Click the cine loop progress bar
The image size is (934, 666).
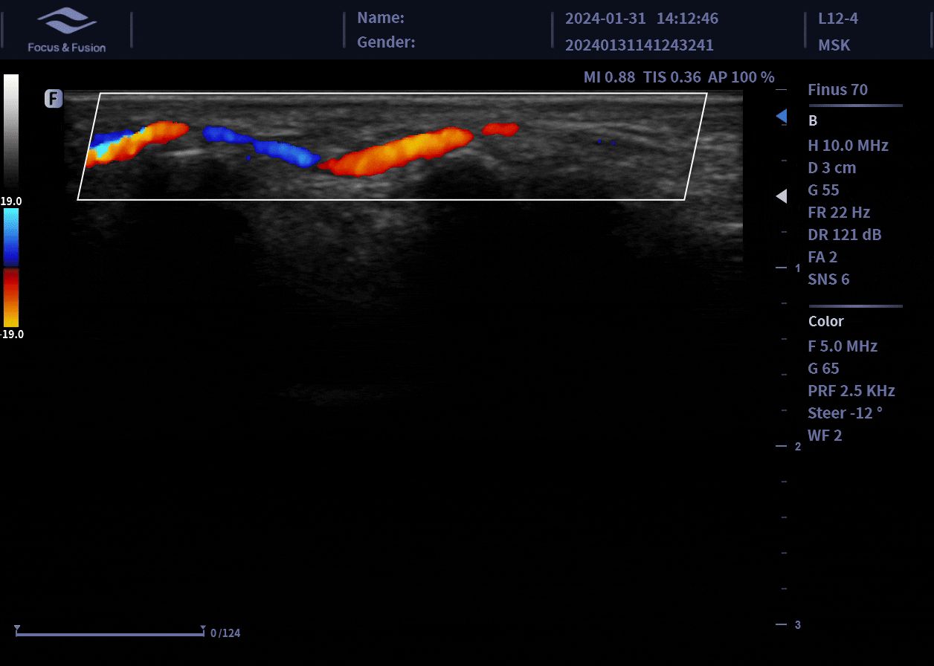tap(109, 635)
